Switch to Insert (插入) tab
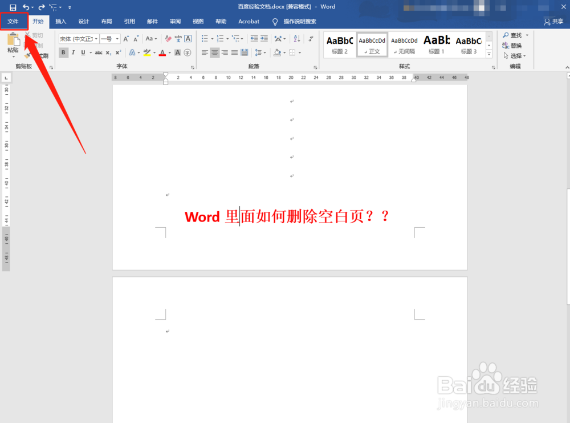The image size is (570, 423). pyautogui.click(x=61, y=22)
